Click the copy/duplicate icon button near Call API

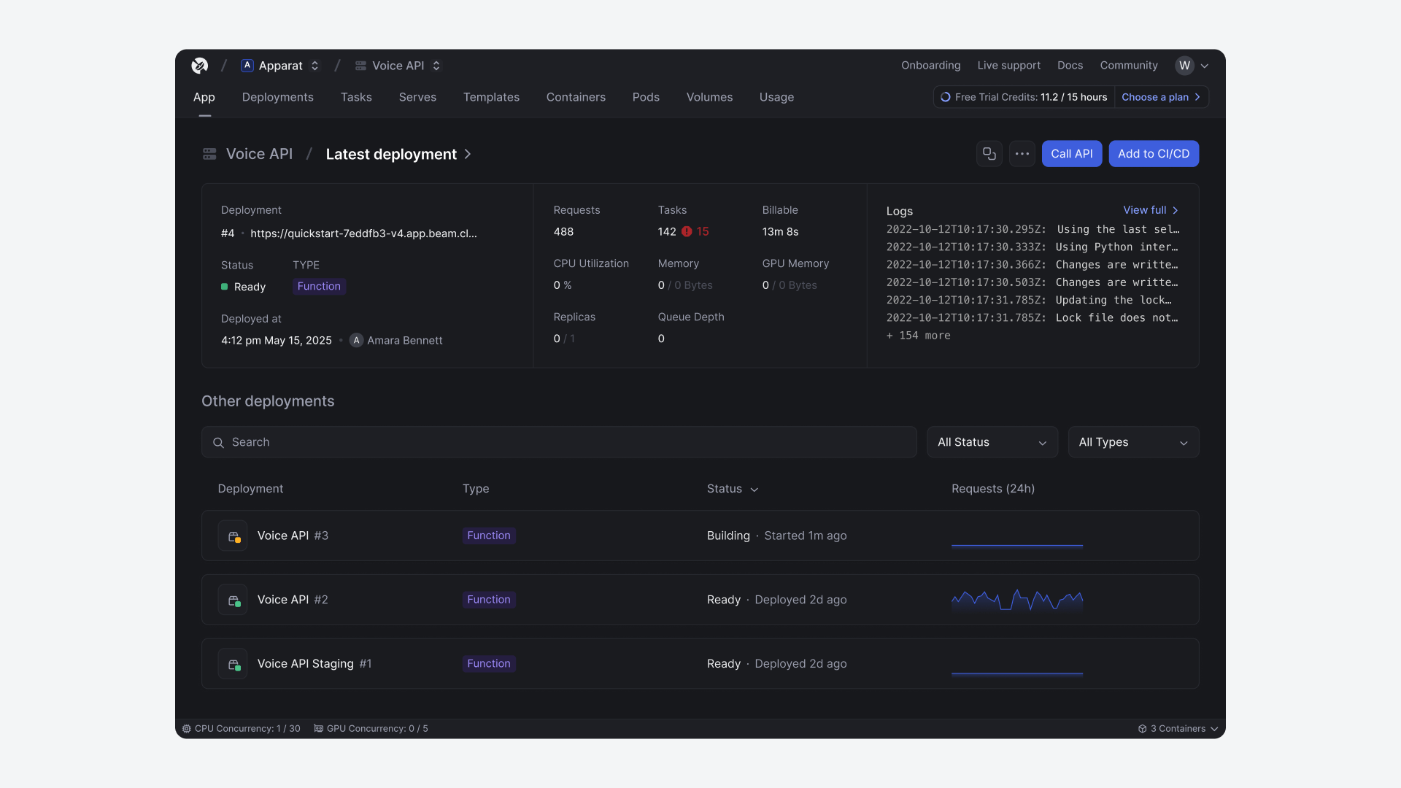[x=989, y=154]
